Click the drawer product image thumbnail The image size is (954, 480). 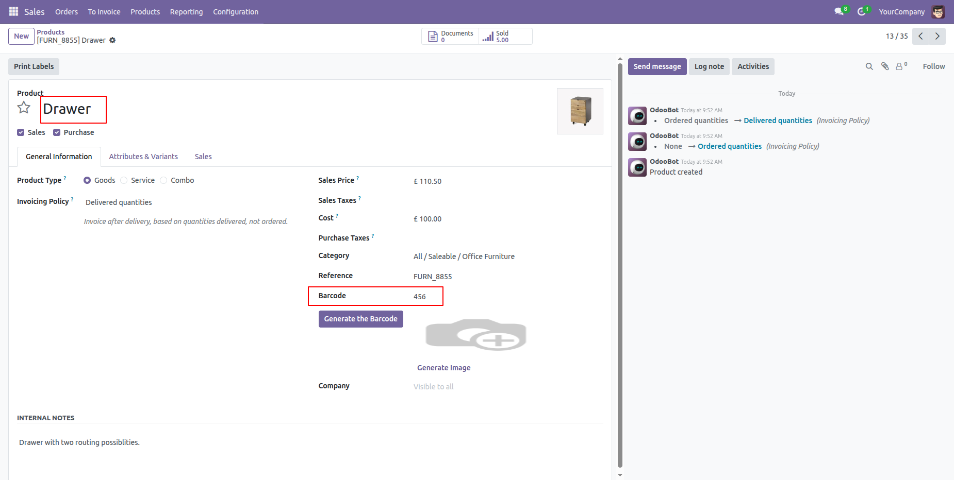point(580,111)
